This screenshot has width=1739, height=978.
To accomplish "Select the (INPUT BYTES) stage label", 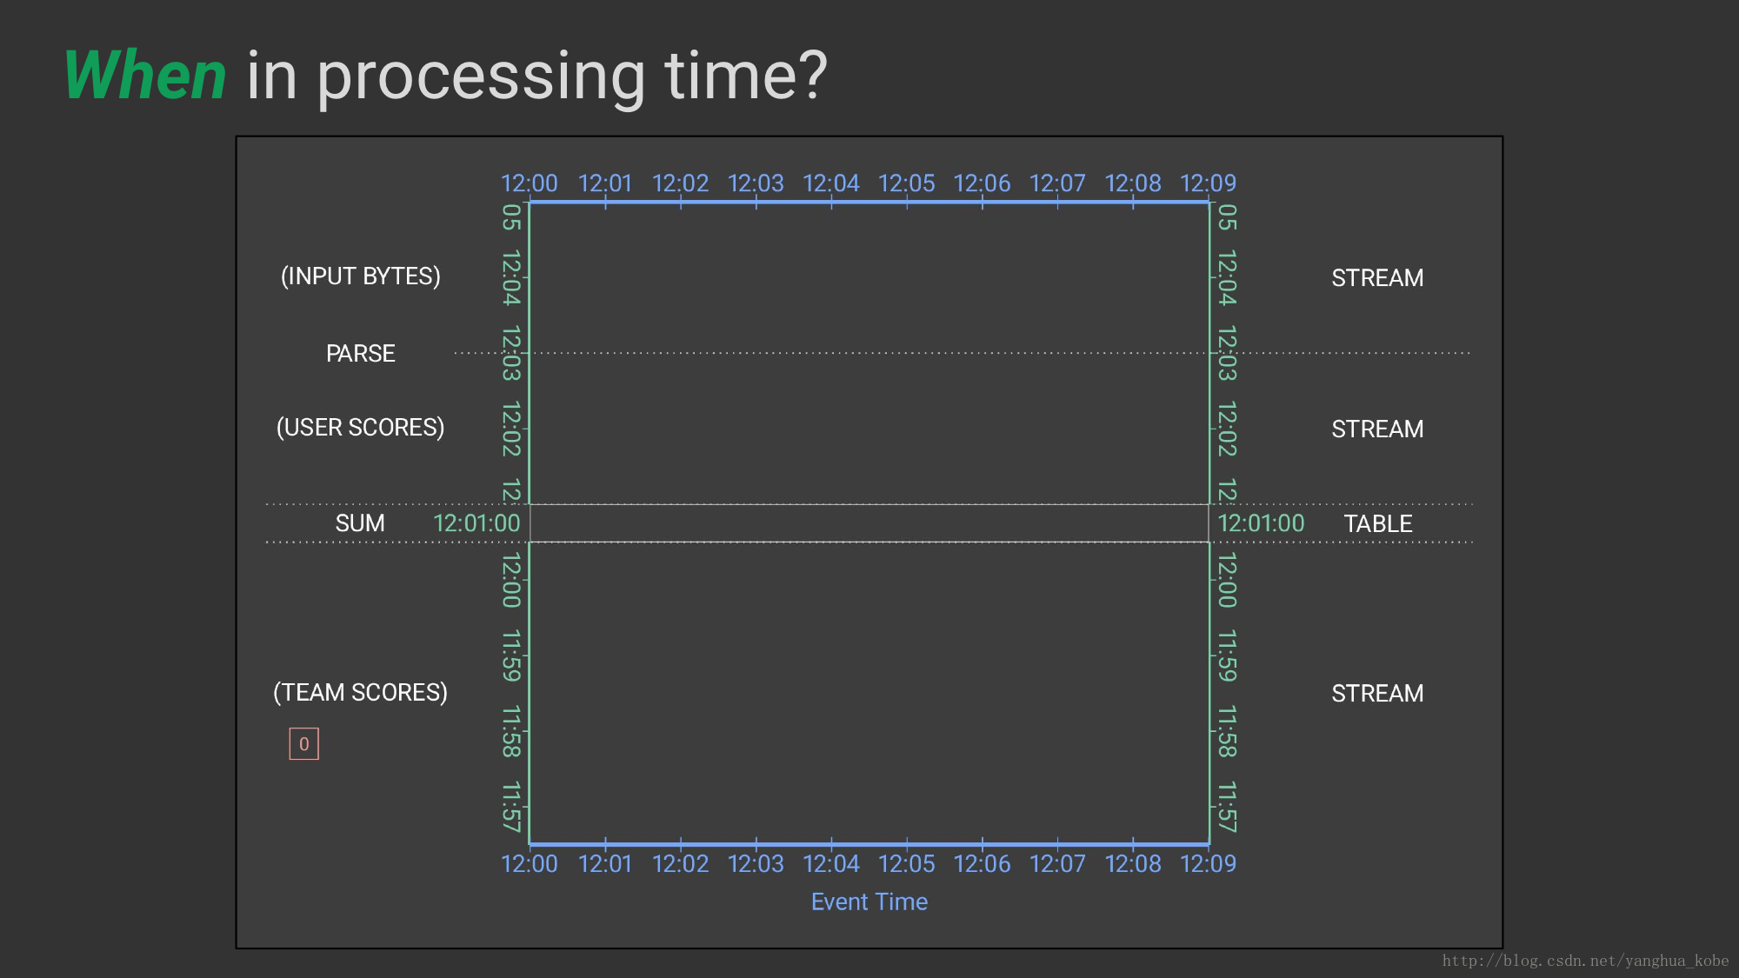I will [x=360, y=276].
